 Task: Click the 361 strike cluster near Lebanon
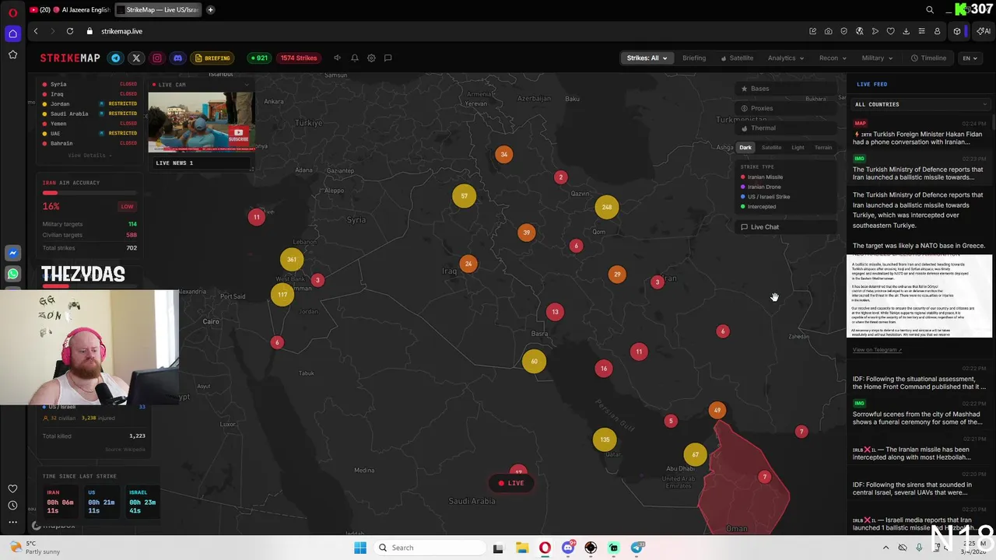click(292, 260)
